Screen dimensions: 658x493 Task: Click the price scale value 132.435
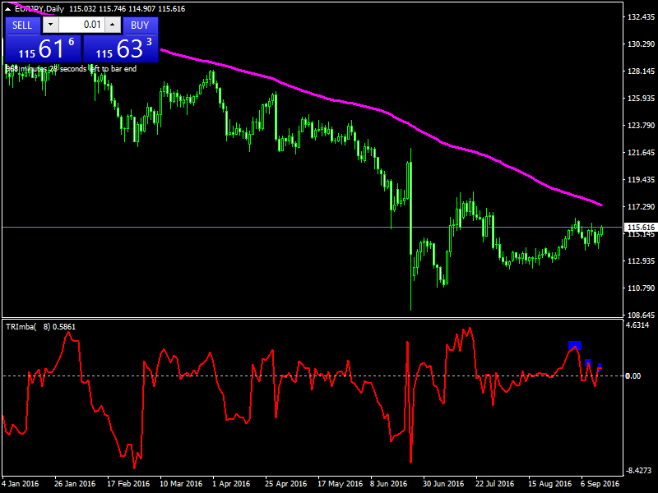tap(641, 17)
